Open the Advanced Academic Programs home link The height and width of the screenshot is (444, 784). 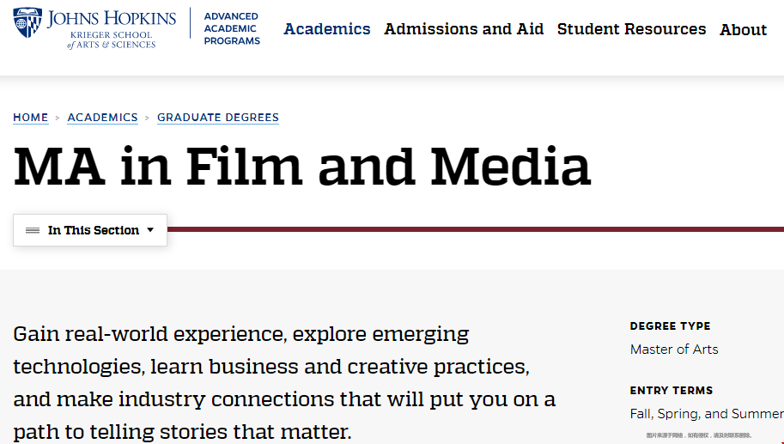232,28
